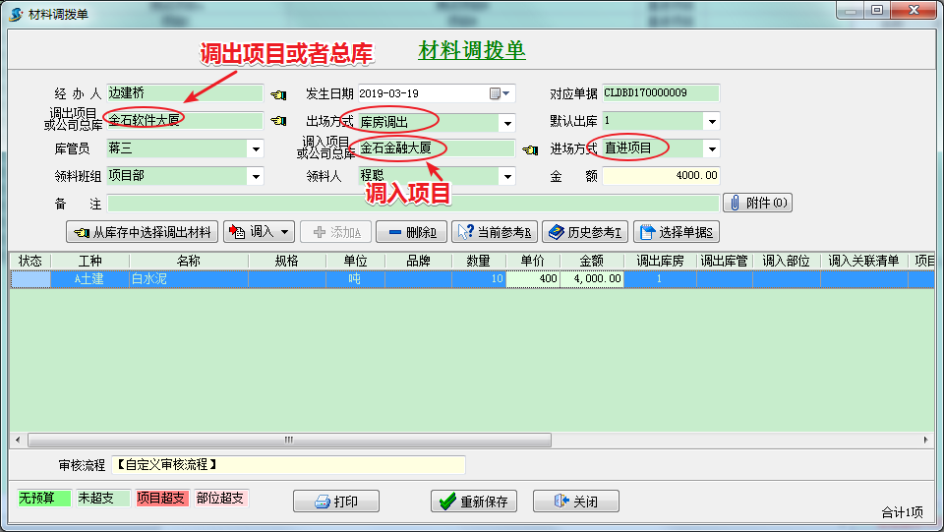This screenshot has width=944, height=532.
Task: Click the quantity cell showing 10
Action: [479, 278]
